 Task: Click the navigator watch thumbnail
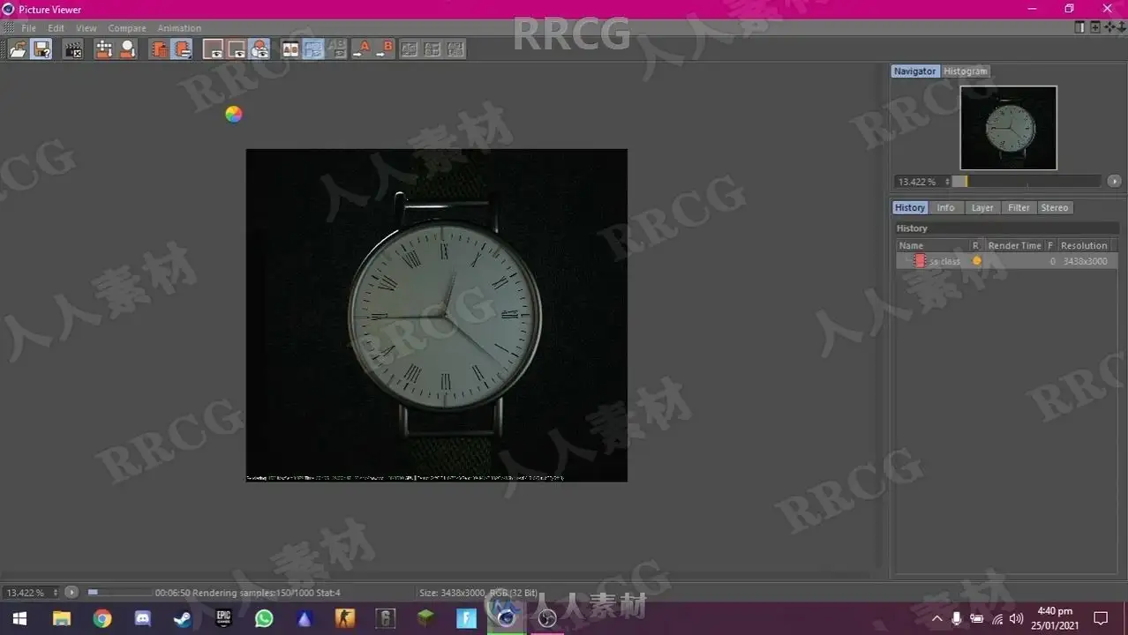point(1008,128)
